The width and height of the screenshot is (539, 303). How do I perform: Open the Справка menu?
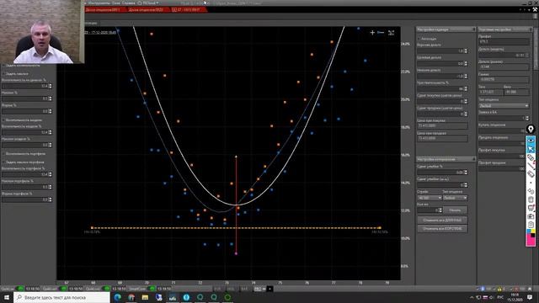(129, 3)
